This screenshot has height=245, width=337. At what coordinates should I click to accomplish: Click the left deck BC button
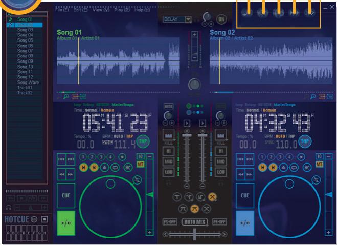(128, 168)
